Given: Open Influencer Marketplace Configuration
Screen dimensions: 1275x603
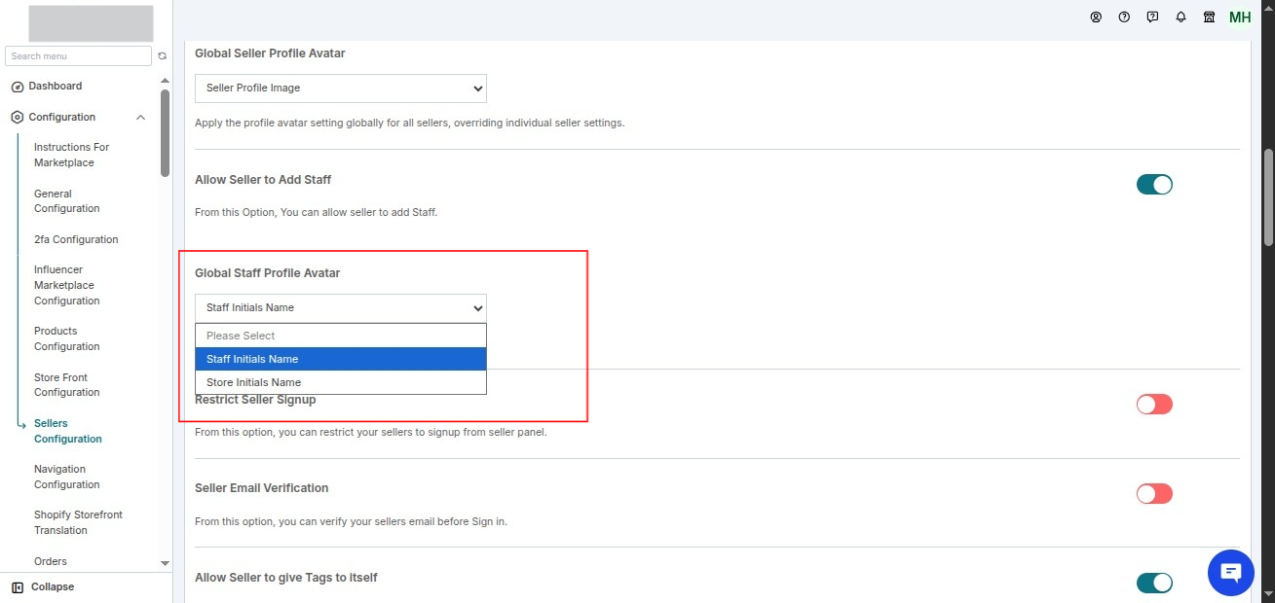Looking at the screenshot, I should (66, 285).
